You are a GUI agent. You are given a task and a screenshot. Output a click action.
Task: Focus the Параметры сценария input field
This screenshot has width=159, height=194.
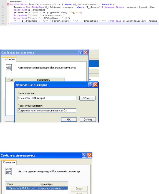pos(47,111)
